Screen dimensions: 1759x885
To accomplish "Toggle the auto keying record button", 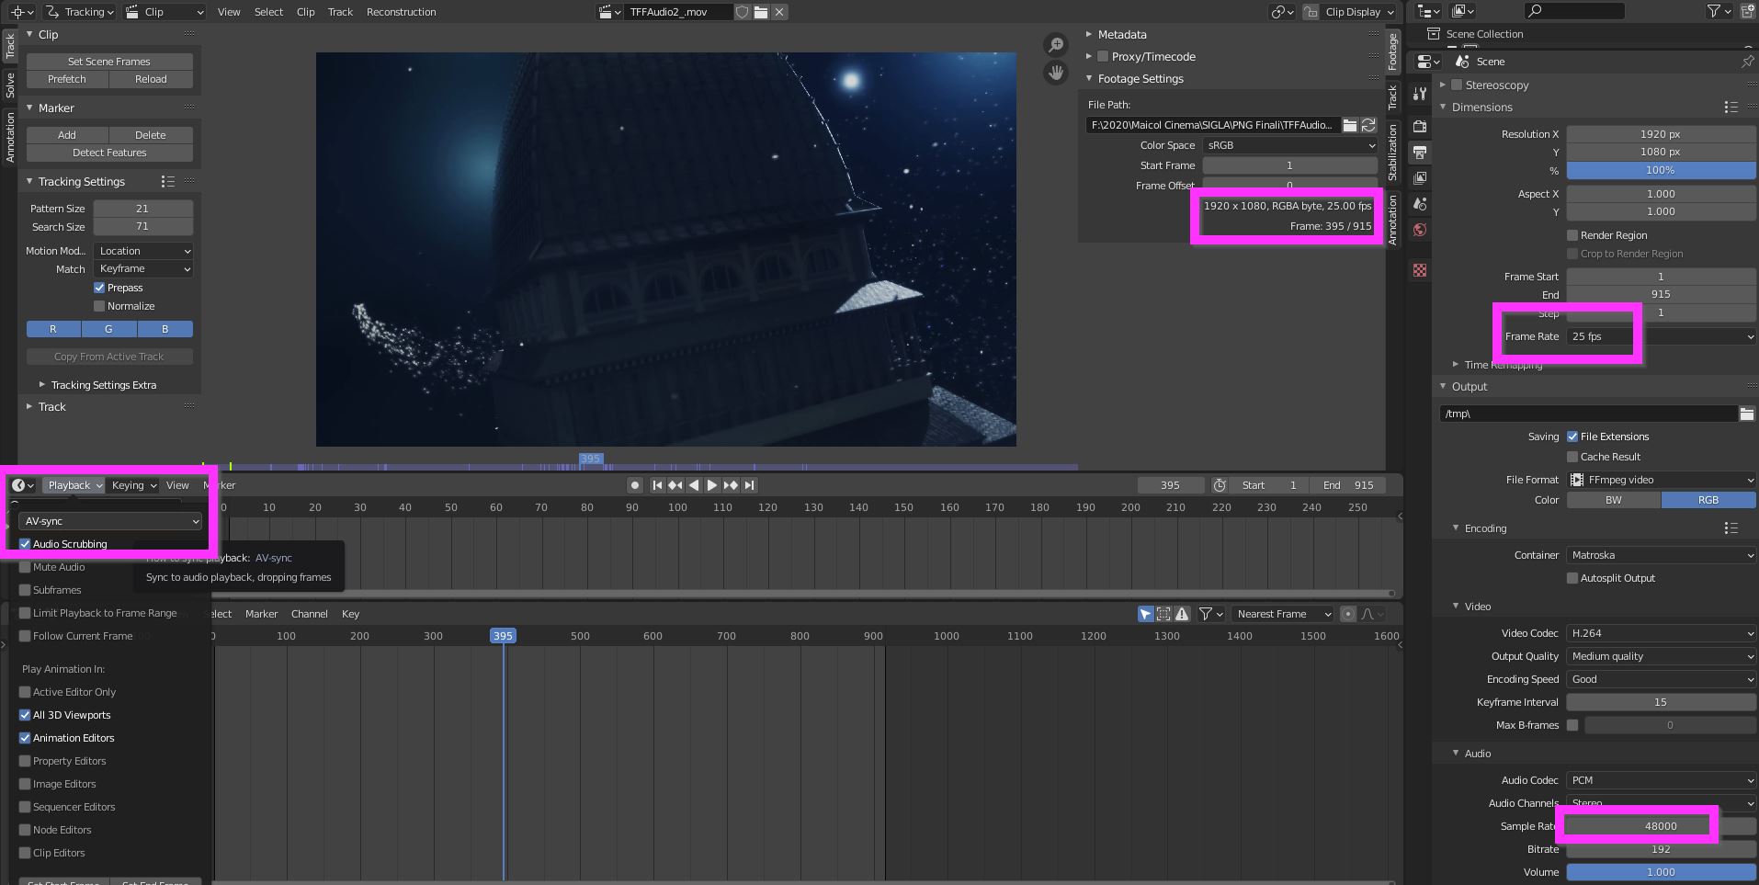I will pyautogui.click(x=634, y=485).
